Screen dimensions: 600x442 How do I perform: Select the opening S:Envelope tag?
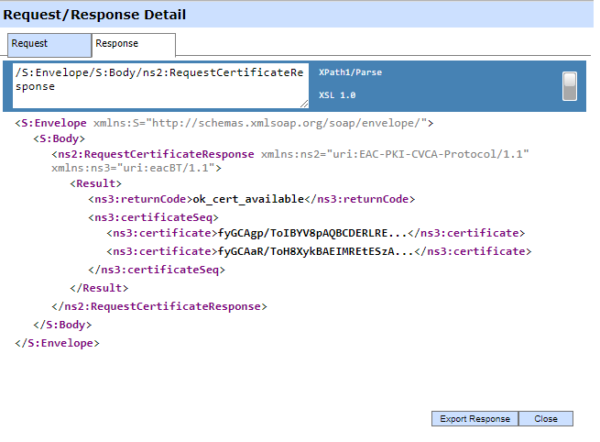tap(54, 122)
